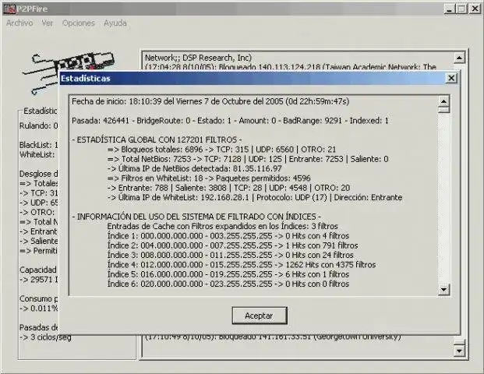Click the 'Índice 6: 020.000.000.000' row
Viewport: 484px width, 374px height.
(228, 284)
